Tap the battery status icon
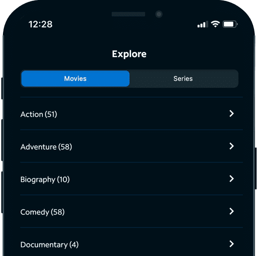Screen dimensions: 257x256 (230, 24)
